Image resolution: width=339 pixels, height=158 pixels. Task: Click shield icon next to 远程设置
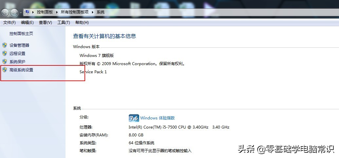tap(5, 53)
